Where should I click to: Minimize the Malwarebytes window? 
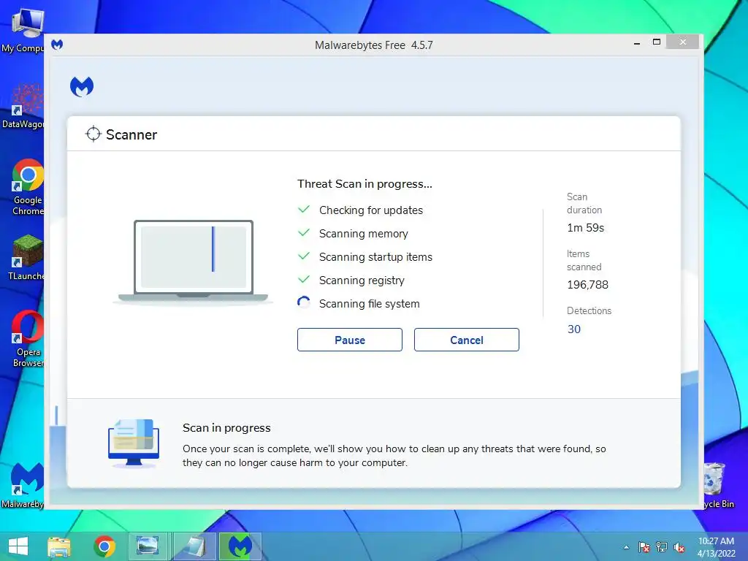(637, 43)
